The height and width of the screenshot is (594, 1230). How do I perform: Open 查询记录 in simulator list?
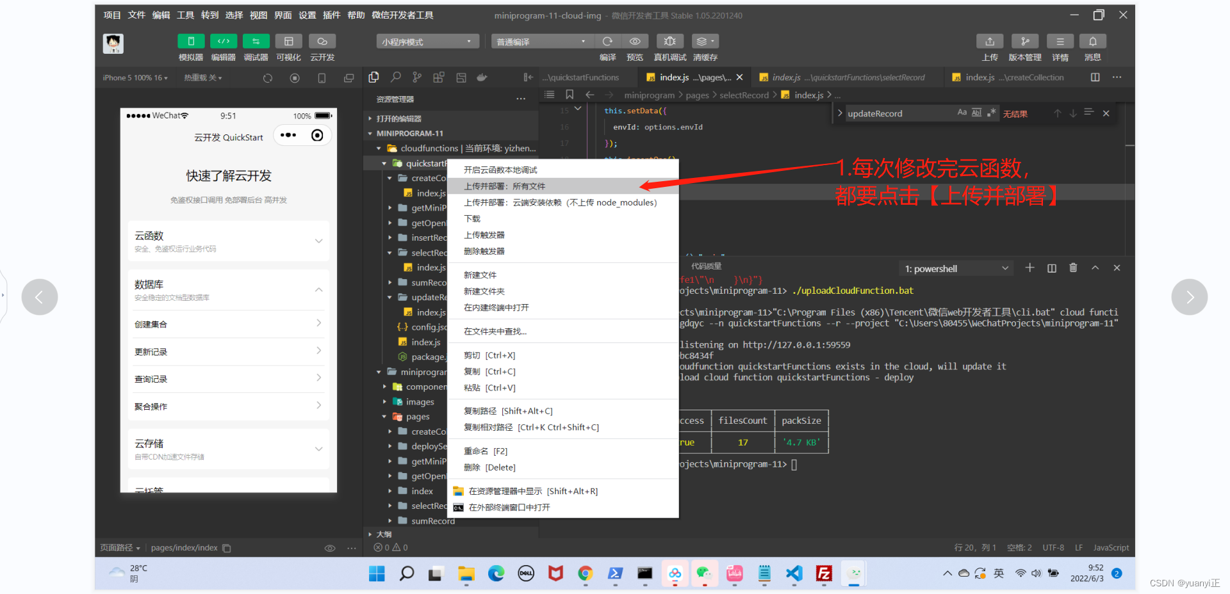point(229,379)
